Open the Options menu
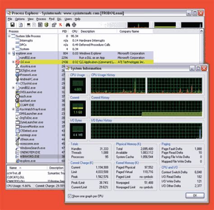This screenshot has width=214, height=210. 20,19
